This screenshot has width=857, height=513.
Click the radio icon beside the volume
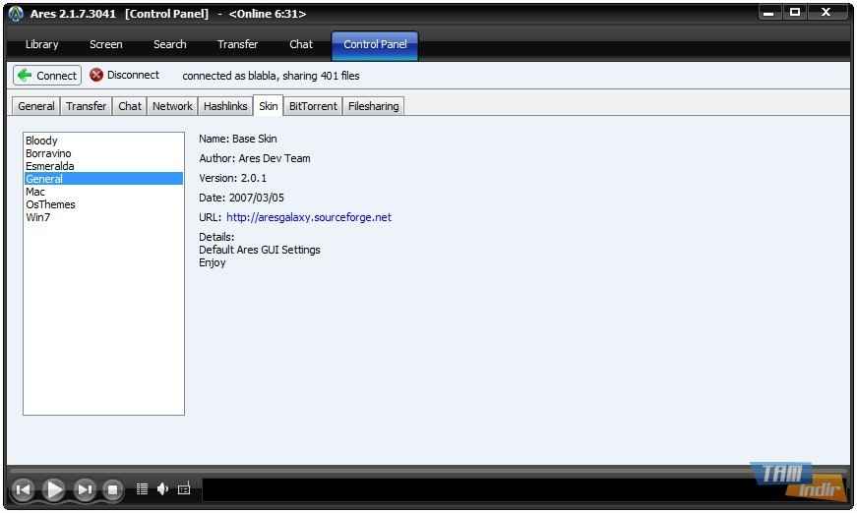[x=184, y=488]
